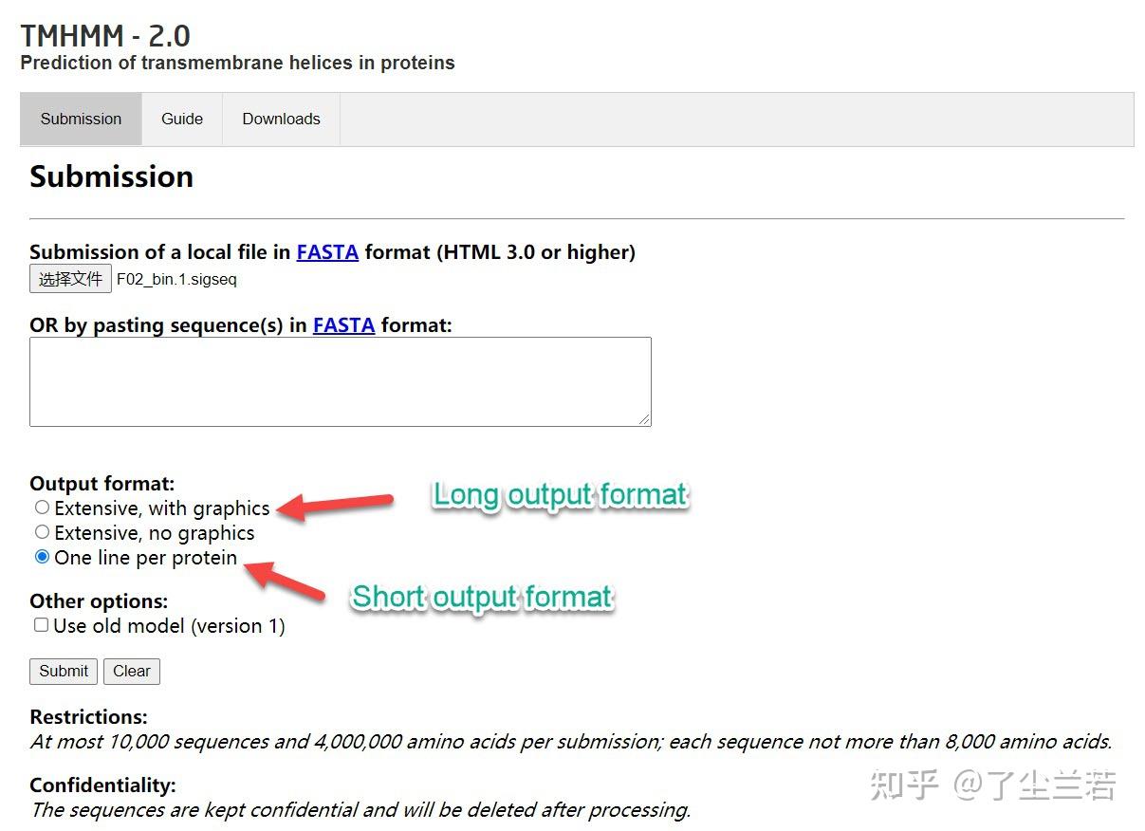Open the Submission tab
The width and height of the screenshot is (1145, 831).
tap(81, 119)
